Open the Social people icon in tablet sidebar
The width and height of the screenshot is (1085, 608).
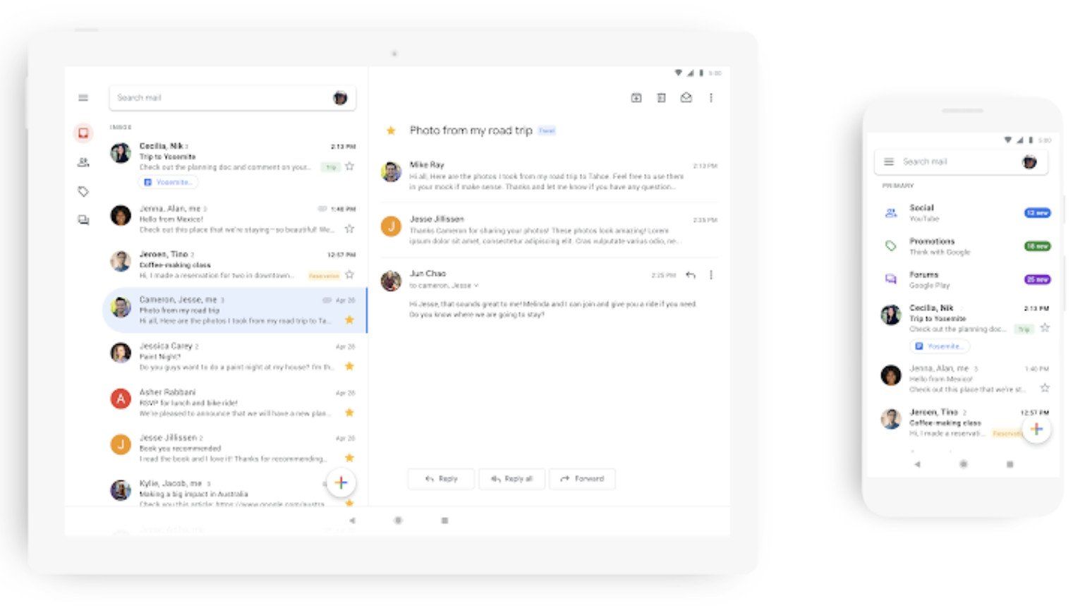(x=83, y=162)
